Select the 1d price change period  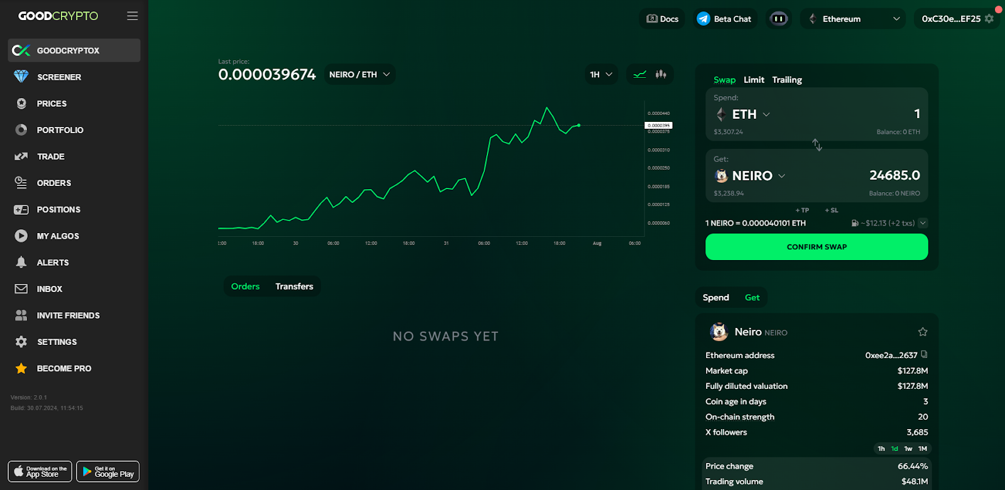894,449
